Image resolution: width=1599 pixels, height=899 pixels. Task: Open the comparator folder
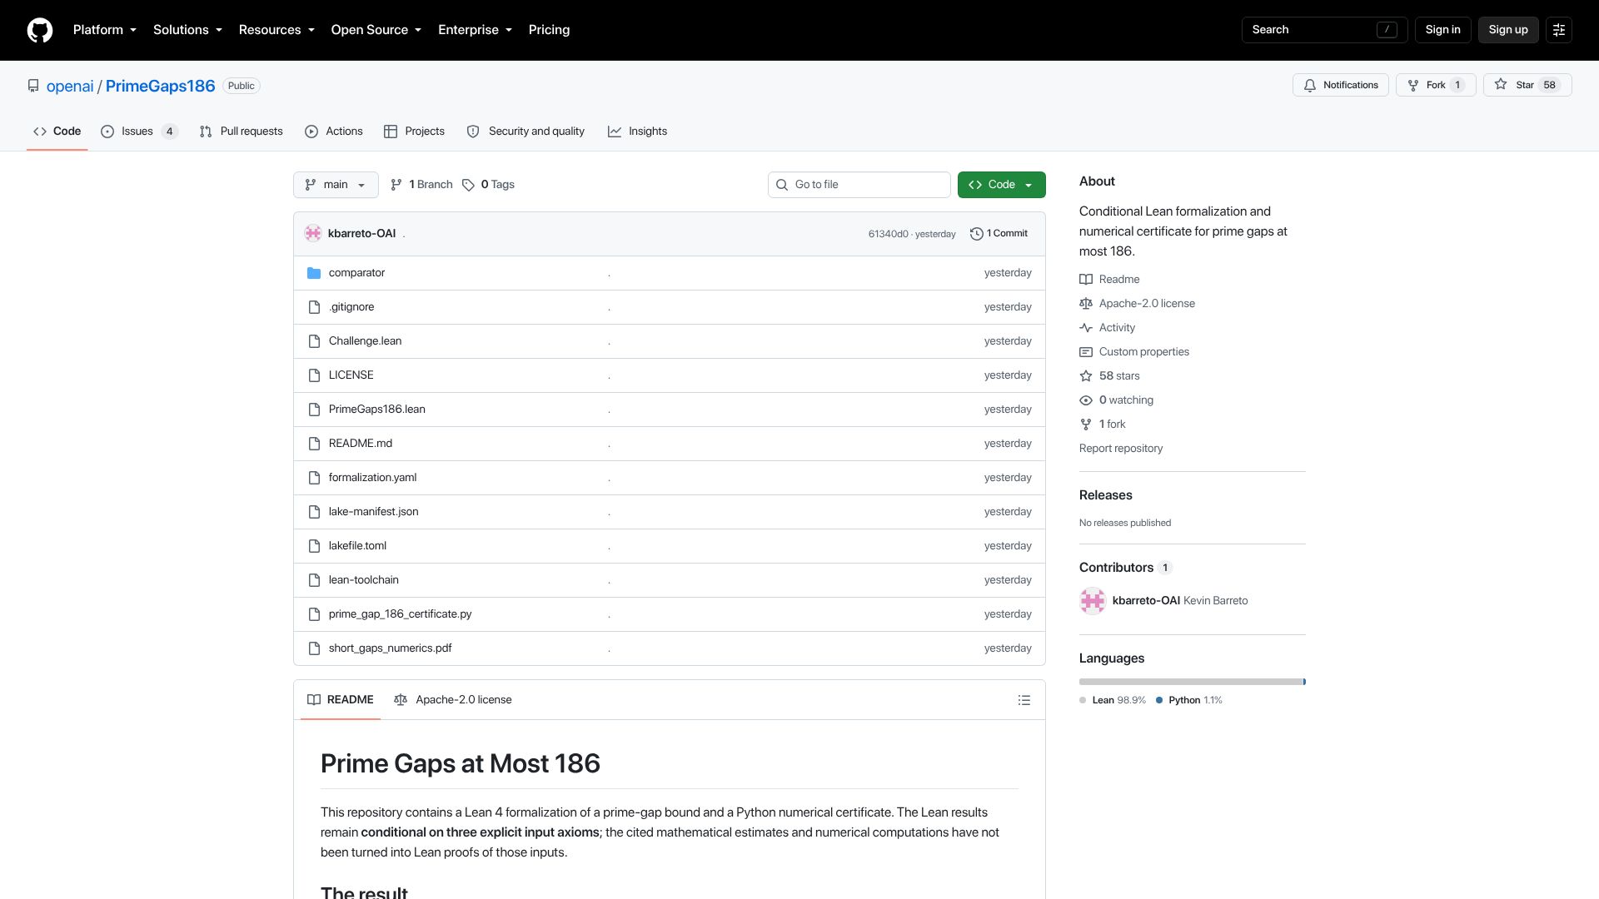356,273
